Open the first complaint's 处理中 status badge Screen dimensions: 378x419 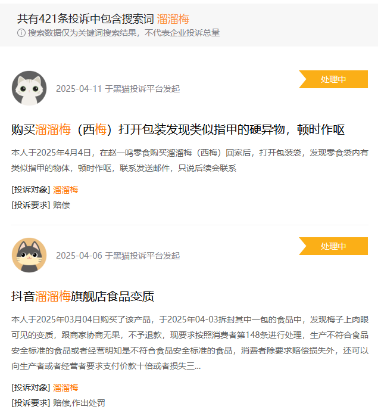(x=333, y=79)
